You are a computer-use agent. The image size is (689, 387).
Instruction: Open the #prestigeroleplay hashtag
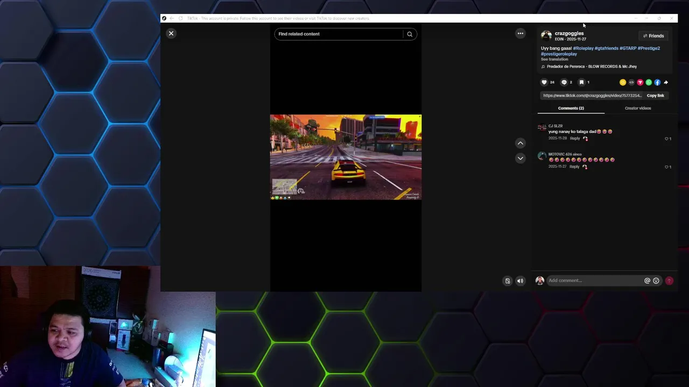(559, 54)
